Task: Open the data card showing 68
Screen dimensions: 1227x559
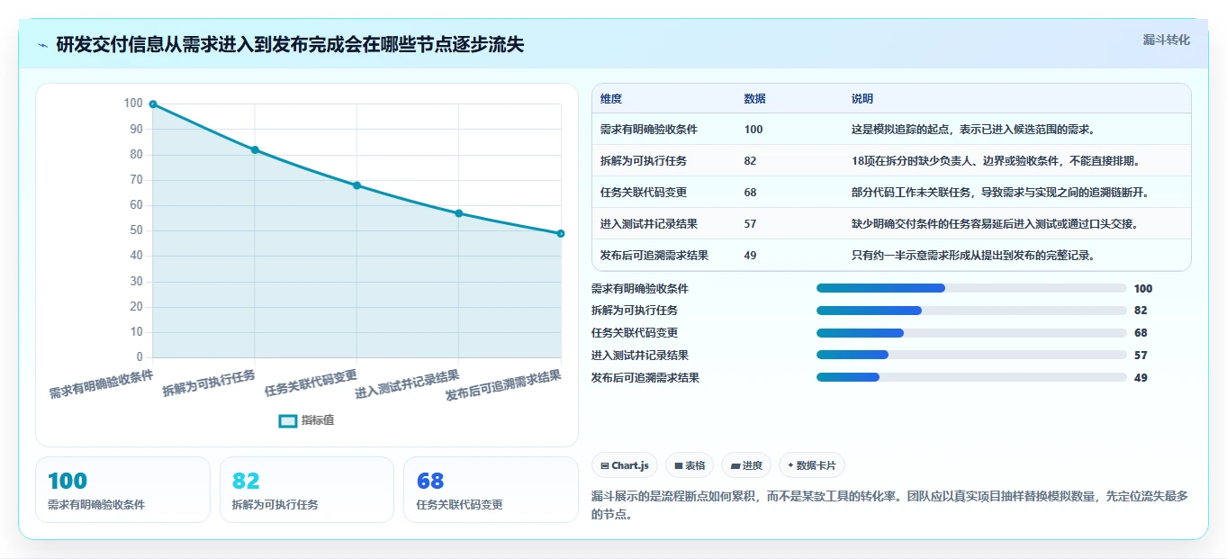Action: click(491, 490)
